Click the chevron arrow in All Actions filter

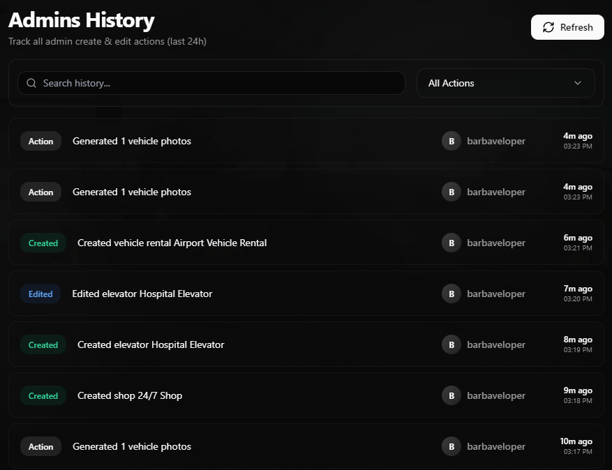578,83
